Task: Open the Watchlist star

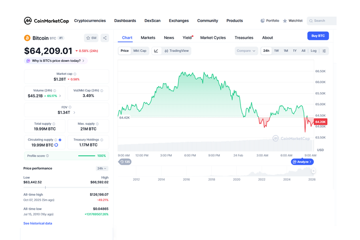Action: pyautogui.click(x=285, y=21)
